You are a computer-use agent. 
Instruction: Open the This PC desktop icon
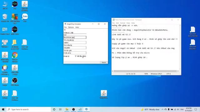tap(5, 5)
